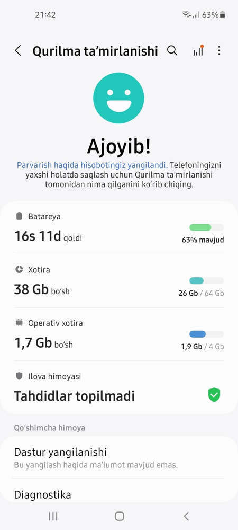
Task: Open Tahdidlar topilmadi app protection
Action: click(x=118, y=387)
